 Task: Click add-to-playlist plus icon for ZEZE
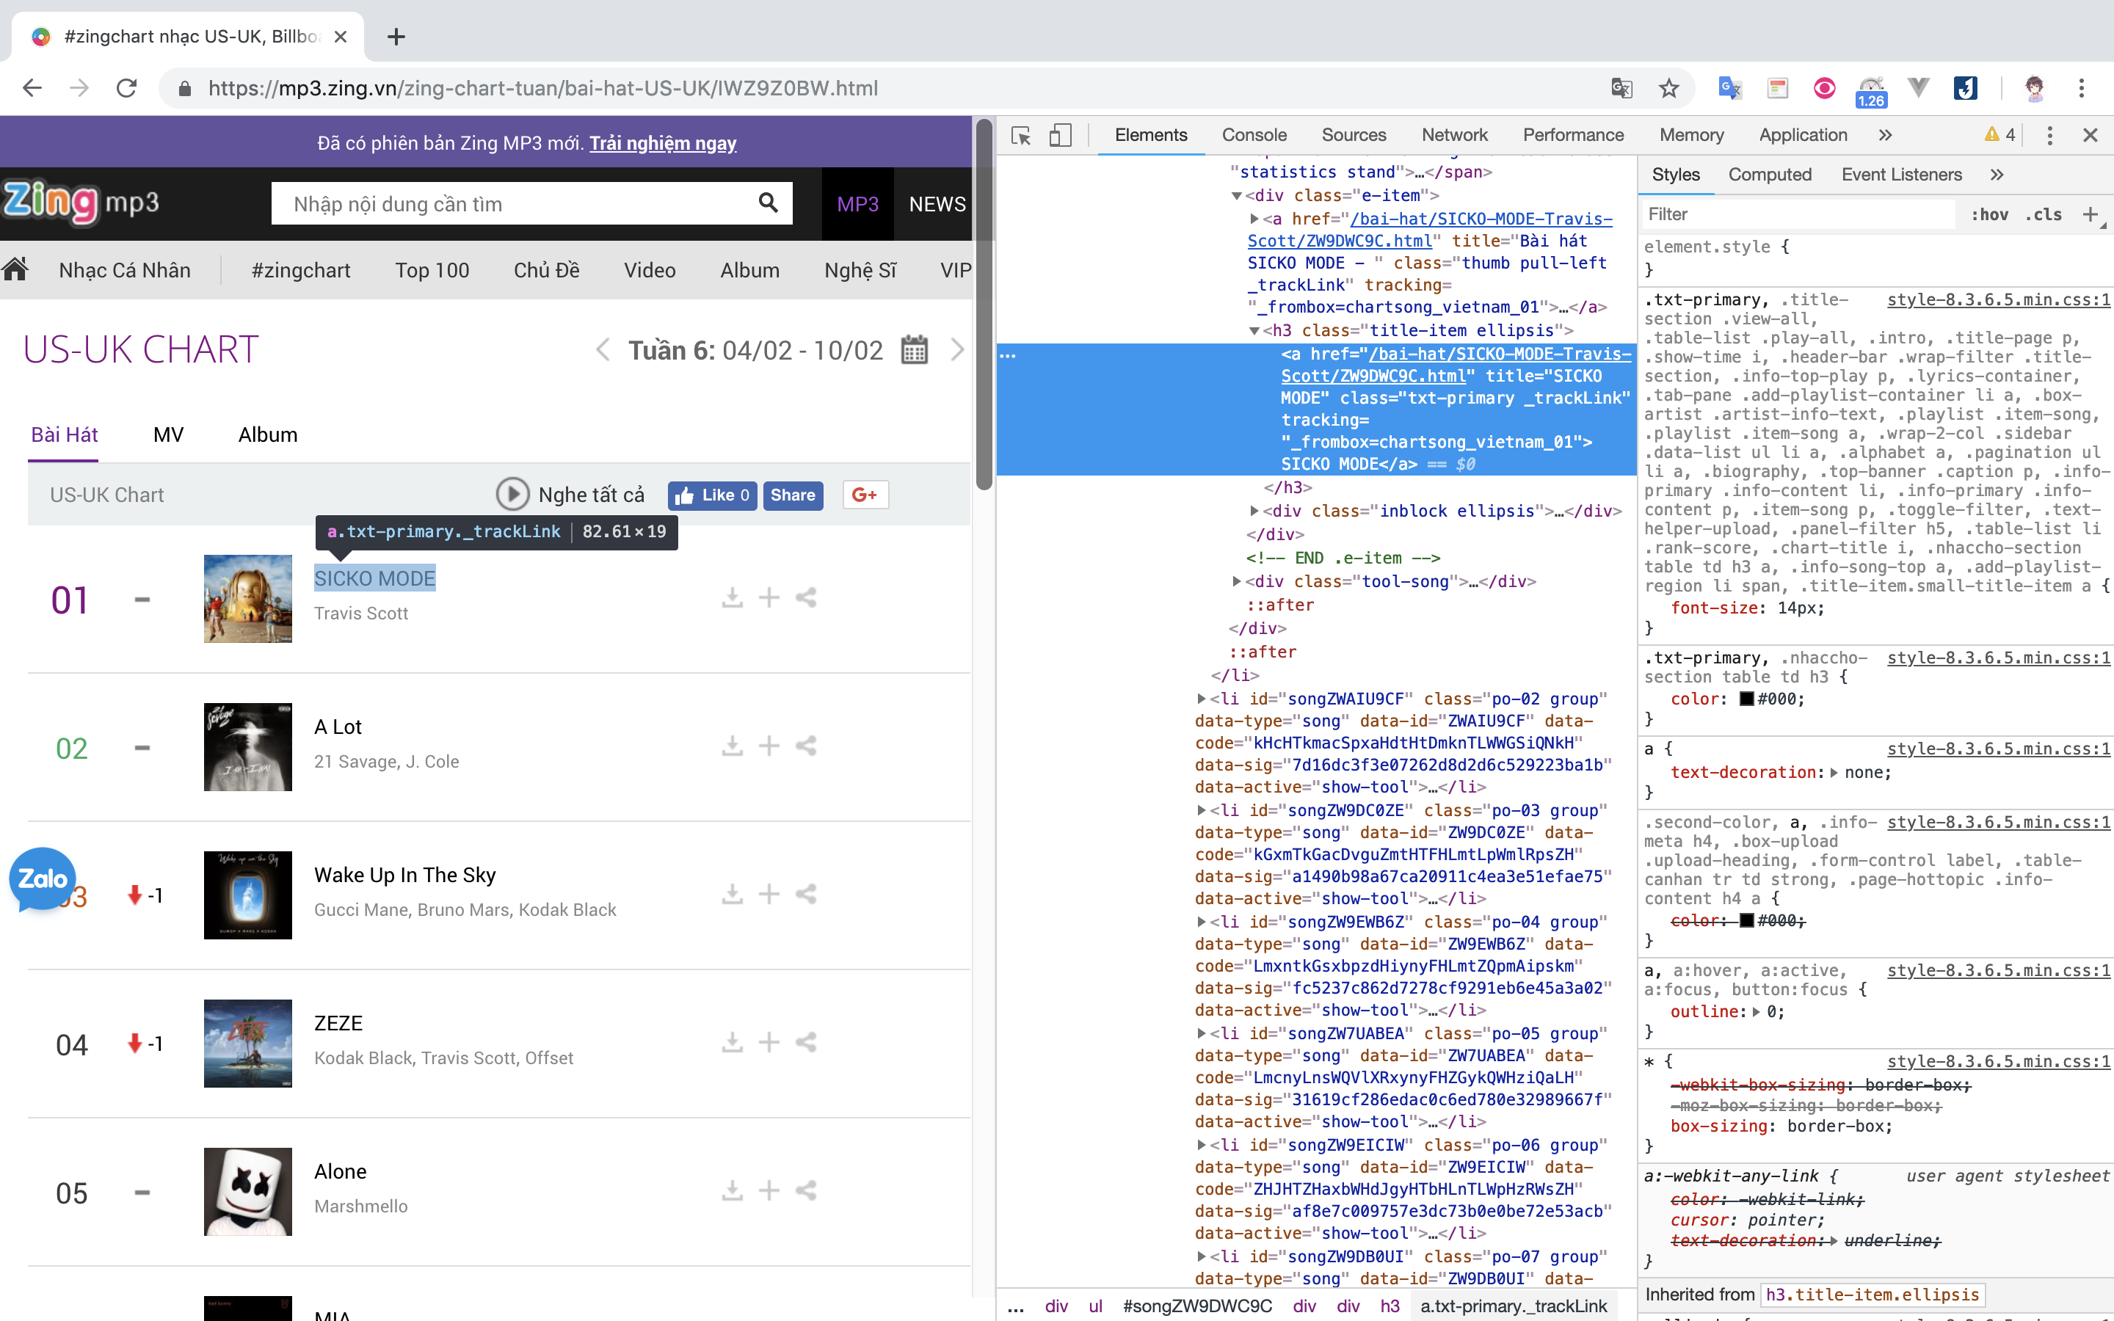point(769,1042)
